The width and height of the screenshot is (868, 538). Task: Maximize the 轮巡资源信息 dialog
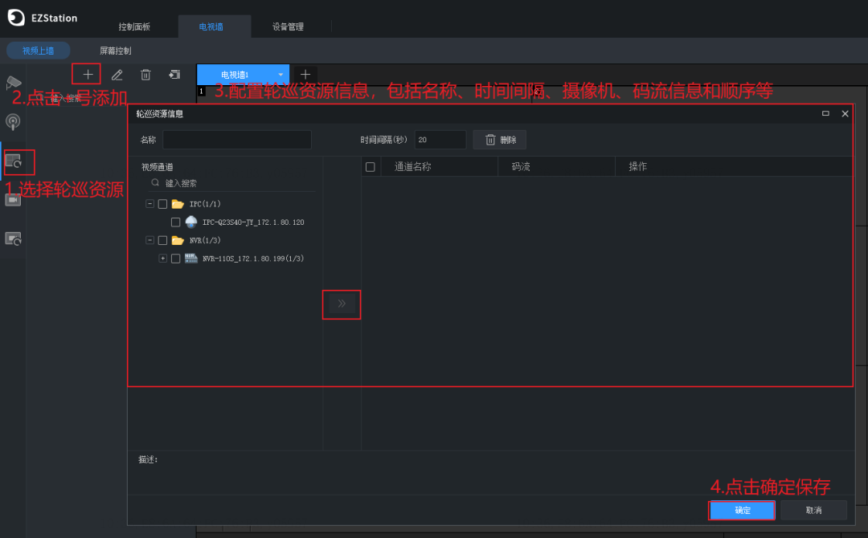(x=825, y=113)
